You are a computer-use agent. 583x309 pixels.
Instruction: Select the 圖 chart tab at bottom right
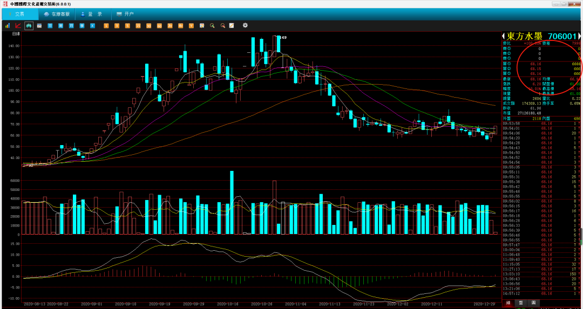click(x=533, y=303)
